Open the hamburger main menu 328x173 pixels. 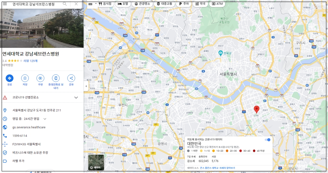coord(5,4)
